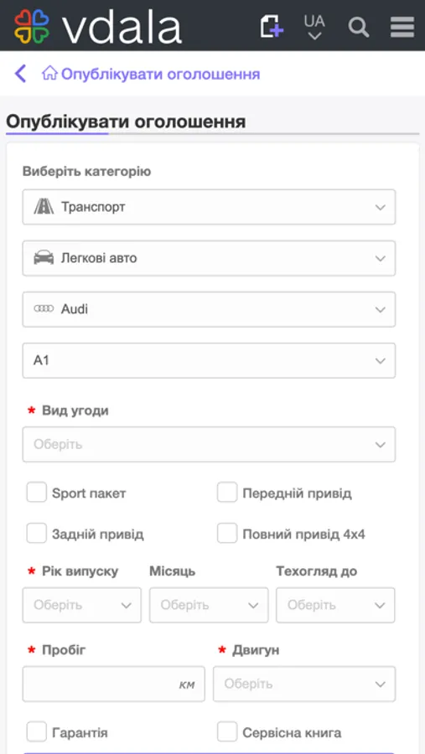
Task: Open the Опублікувати оголошення breadcrumb link
Action: [x=160, y=74]
